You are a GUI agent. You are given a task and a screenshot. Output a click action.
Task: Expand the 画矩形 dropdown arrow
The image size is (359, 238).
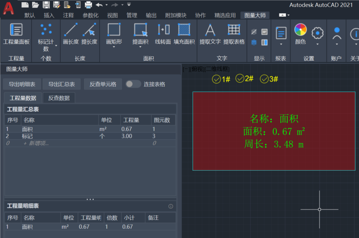[114, 47]
